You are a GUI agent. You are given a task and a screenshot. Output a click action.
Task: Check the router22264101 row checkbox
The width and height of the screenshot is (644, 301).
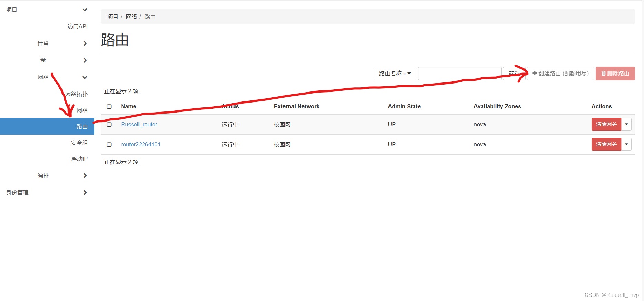(x=109, y=145)
